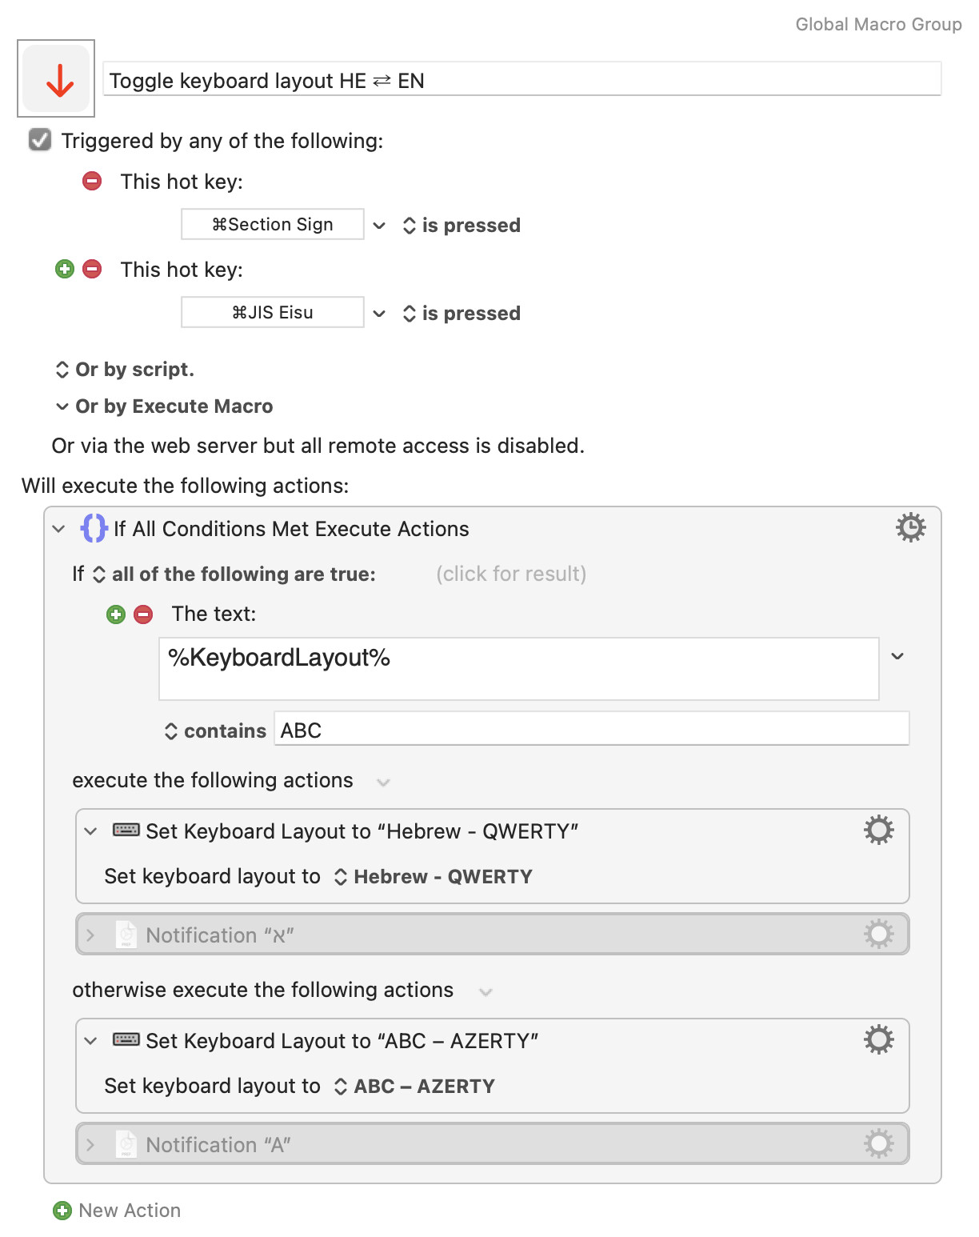Change the Hebrew - QWERTY layout selection popup
Screen dimensions: 979x1237
pyautogui.click(x=433, y=877)
